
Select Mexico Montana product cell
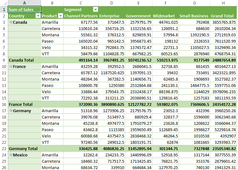click(x=52, y=167)
